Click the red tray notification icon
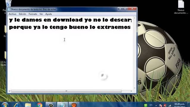 (x=165, y=106)
